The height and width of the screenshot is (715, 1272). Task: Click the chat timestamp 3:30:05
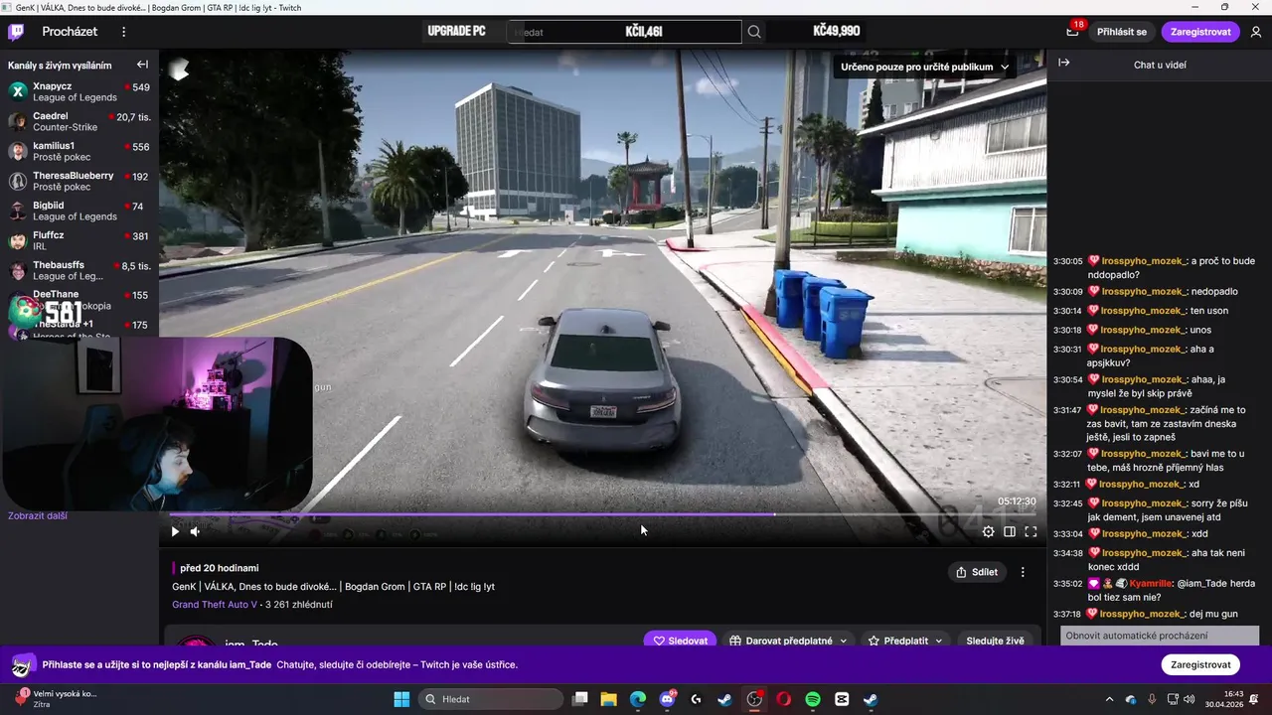tap(1068, 261)
